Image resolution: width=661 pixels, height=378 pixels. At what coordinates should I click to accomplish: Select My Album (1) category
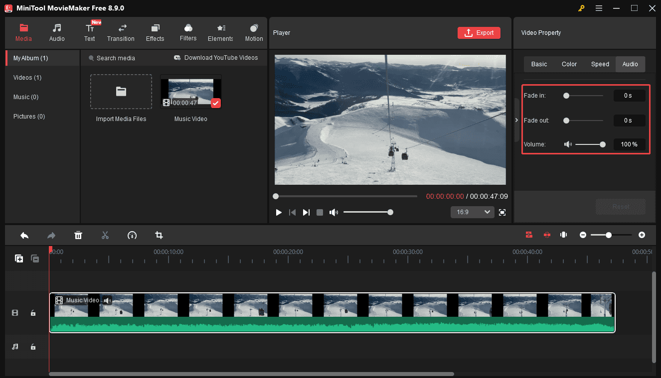(43, 58)
